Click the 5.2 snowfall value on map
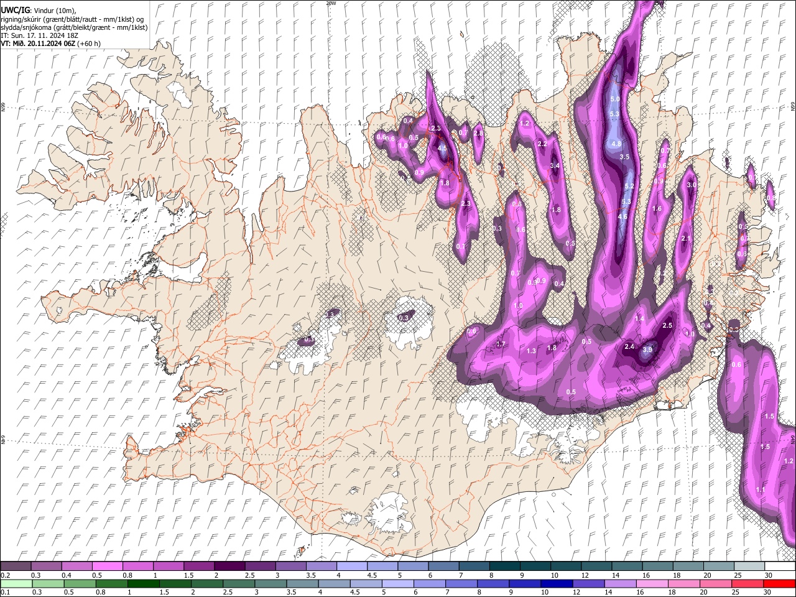Viewport: 796px width, 597px height. coord(629,187)
